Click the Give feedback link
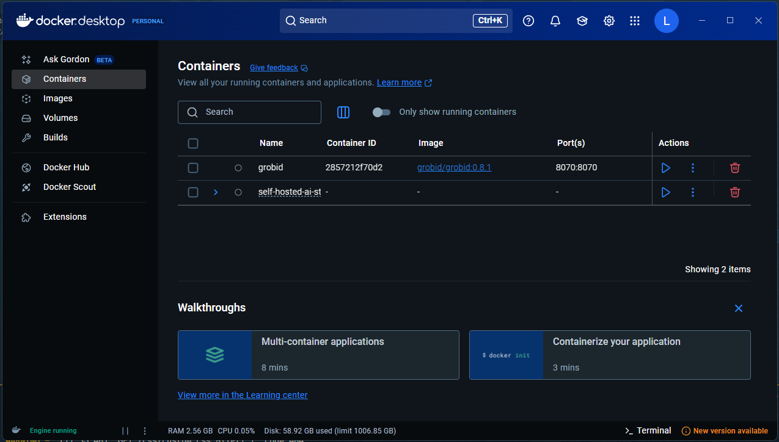The height and width of the screenshot is (442, 779). tap(274, 68)
